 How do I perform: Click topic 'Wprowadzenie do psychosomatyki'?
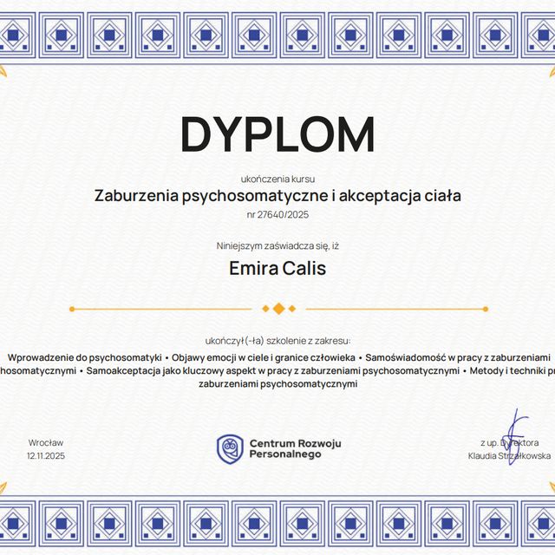85,358
